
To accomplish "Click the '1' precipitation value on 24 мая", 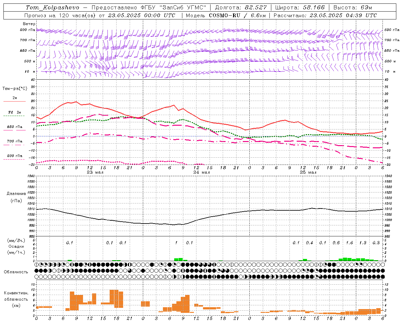I will [x=176, y=243].
